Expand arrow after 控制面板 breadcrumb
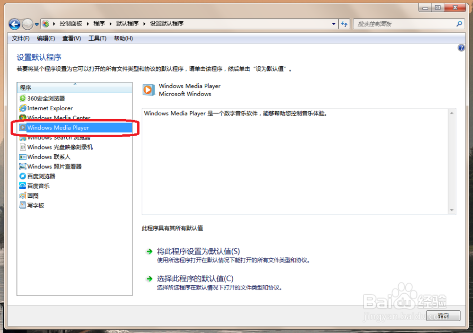Image resolution: width=473 pixels, height=333 pixels. point(88,24)
